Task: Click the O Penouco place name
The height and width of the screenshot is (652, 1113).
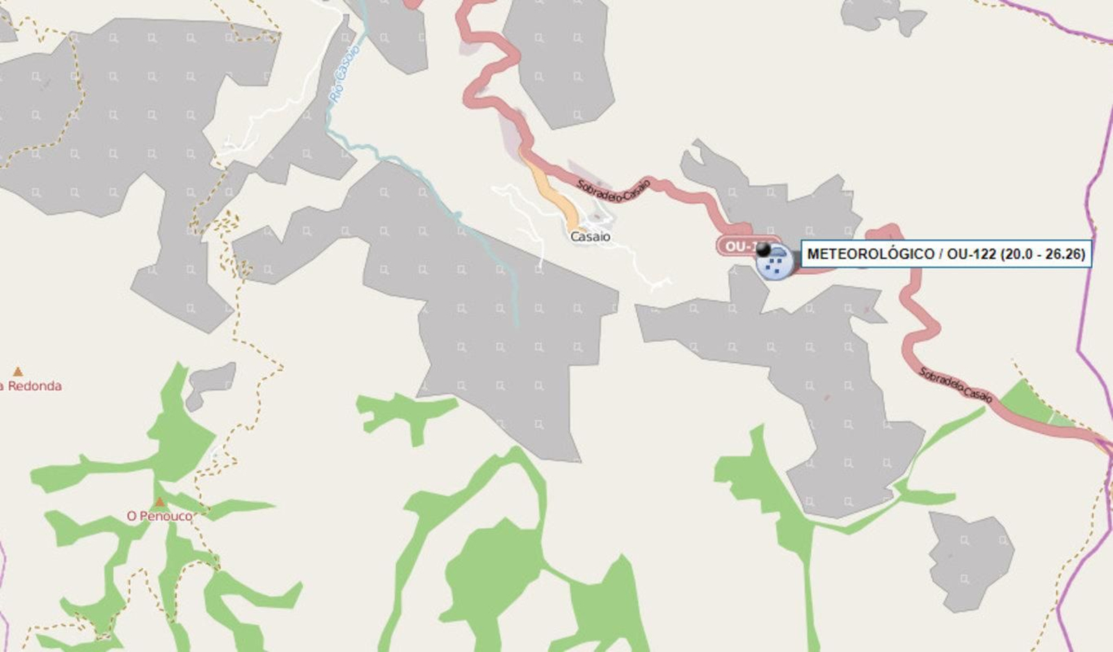Action: (x=159, y=516)
